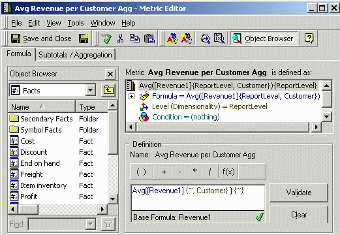Click the Save and New disk icon

(x=84, y=39)
